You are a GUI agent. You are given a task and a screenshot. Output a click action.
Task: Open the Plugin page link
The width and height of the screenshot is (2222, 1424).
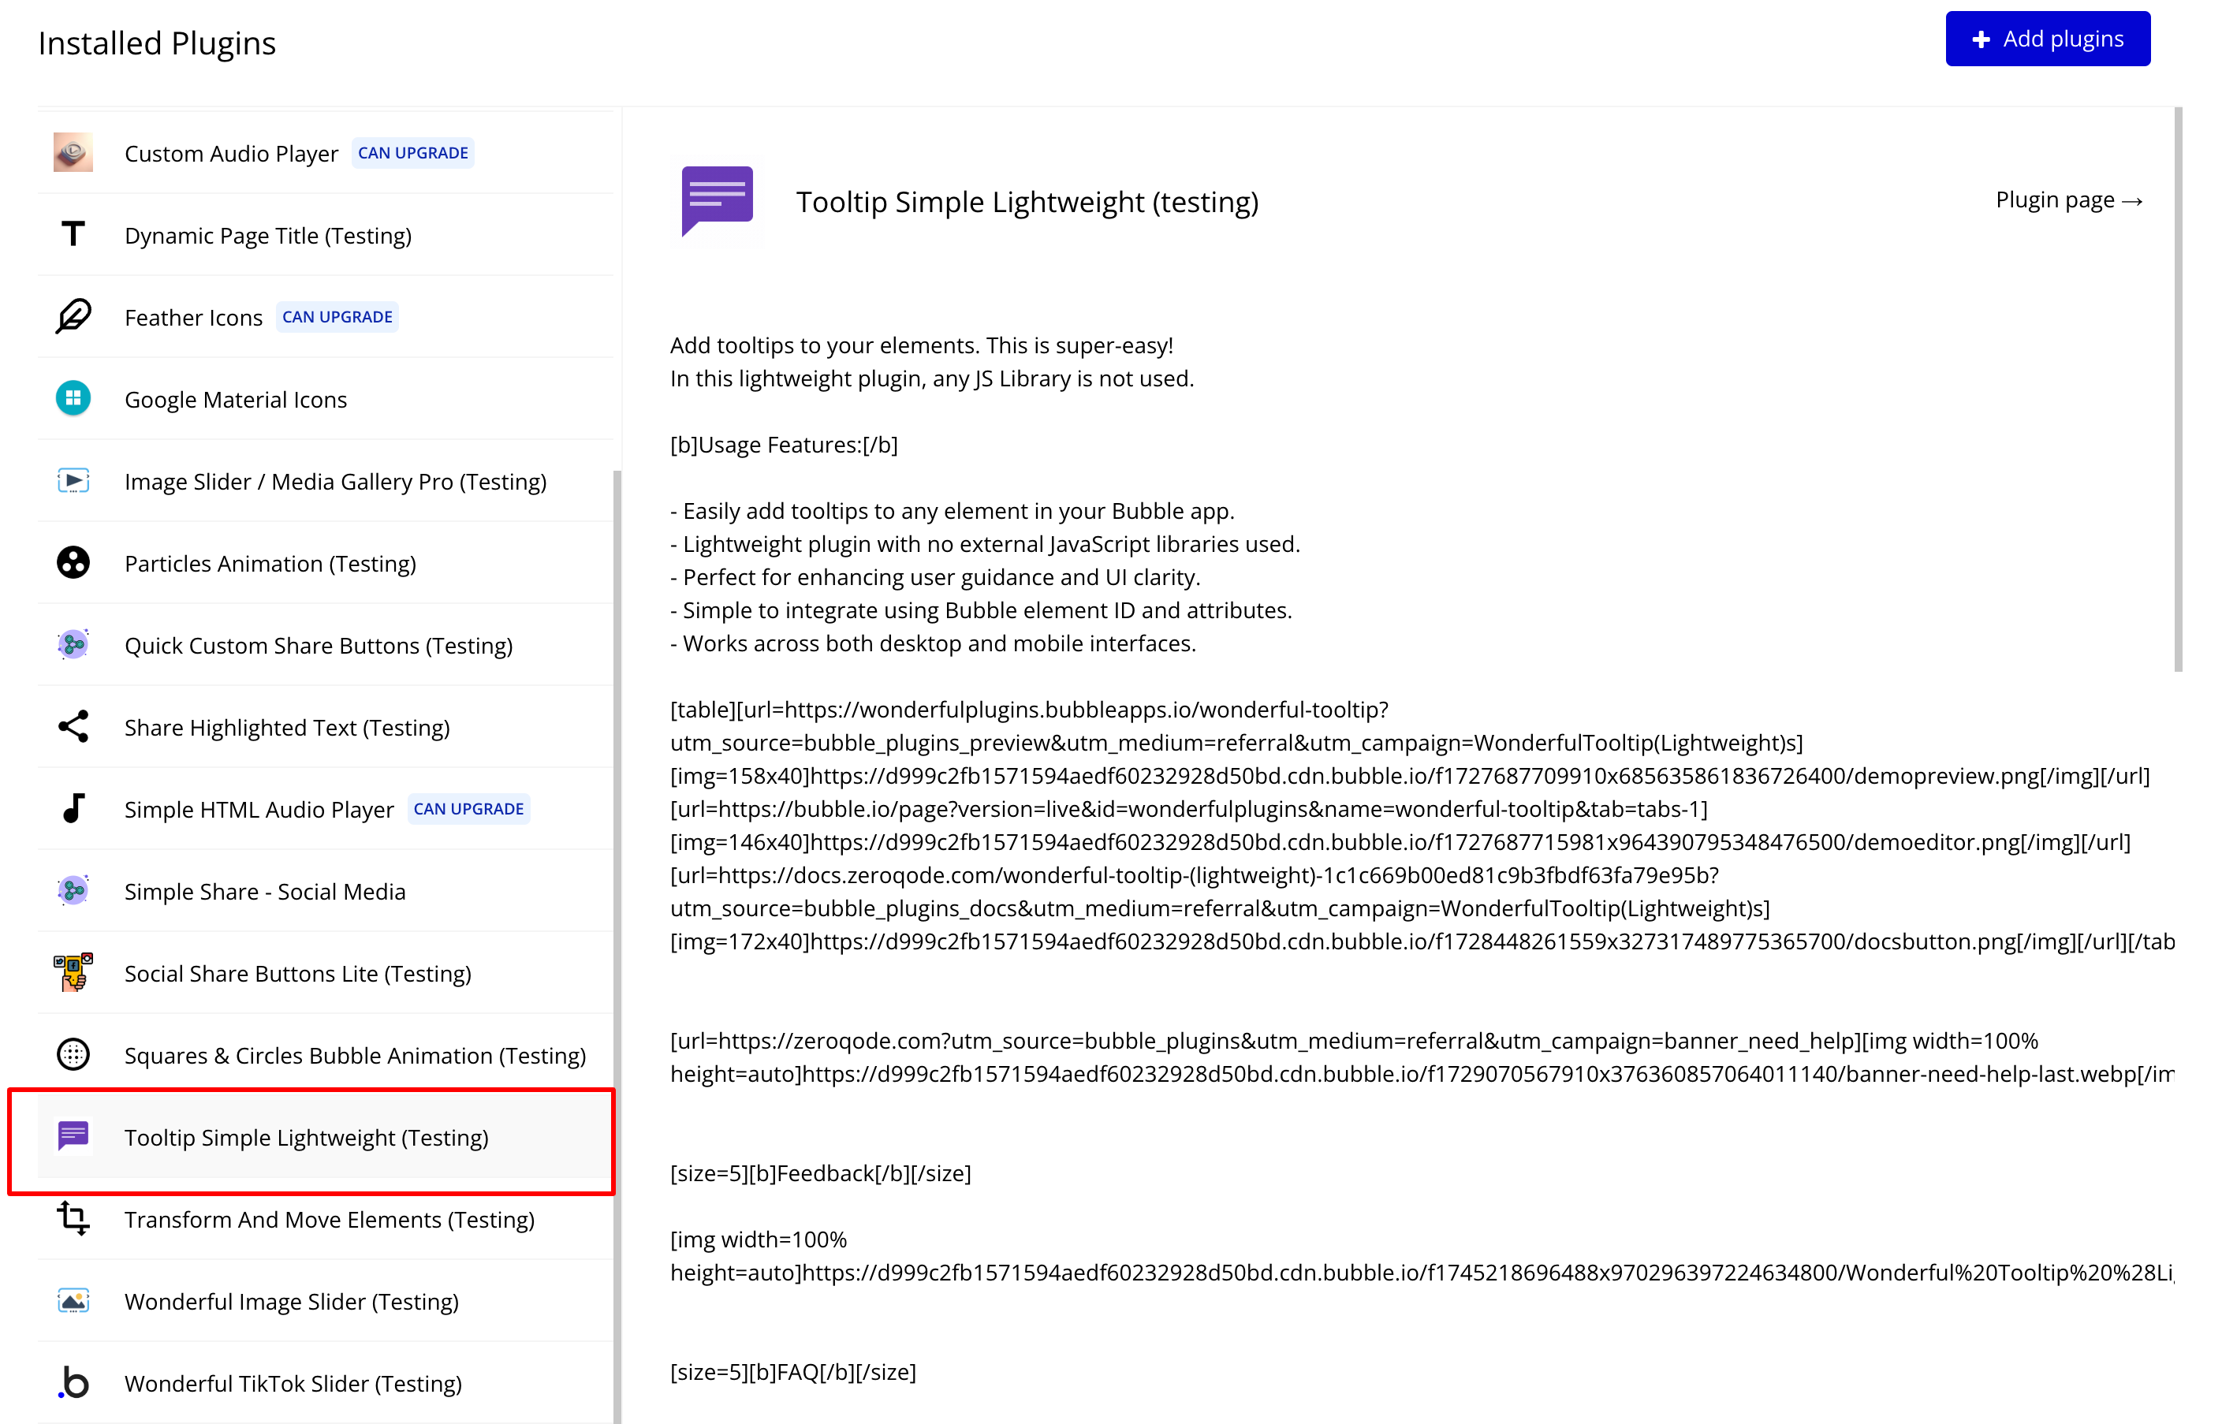point(2068,200)
